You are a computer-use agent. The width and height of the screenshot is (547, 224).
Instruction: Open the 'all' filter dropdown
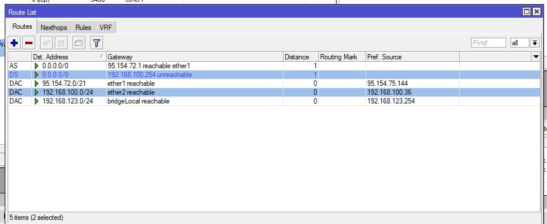(x=520, y=43)
